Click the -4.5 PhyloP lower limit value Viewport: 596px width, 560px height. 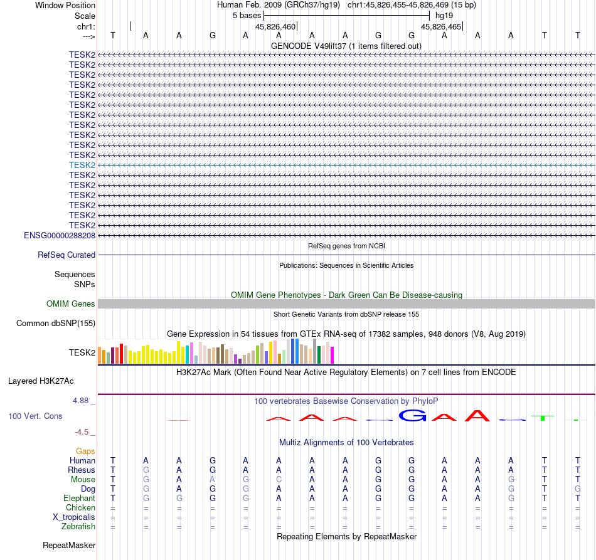pos(82,432)
